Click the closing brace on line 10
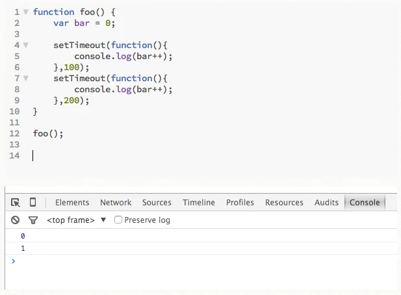The image size is (401, 295). point(35,112)
